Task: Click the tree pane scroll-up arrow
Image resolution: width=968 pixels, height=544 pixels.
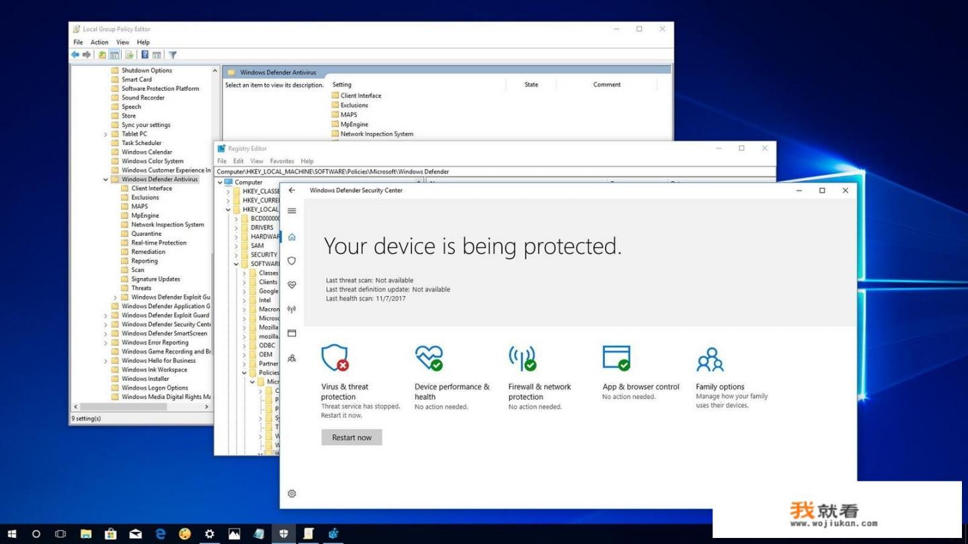Action: pyautogui.click(x=215, y=71)
